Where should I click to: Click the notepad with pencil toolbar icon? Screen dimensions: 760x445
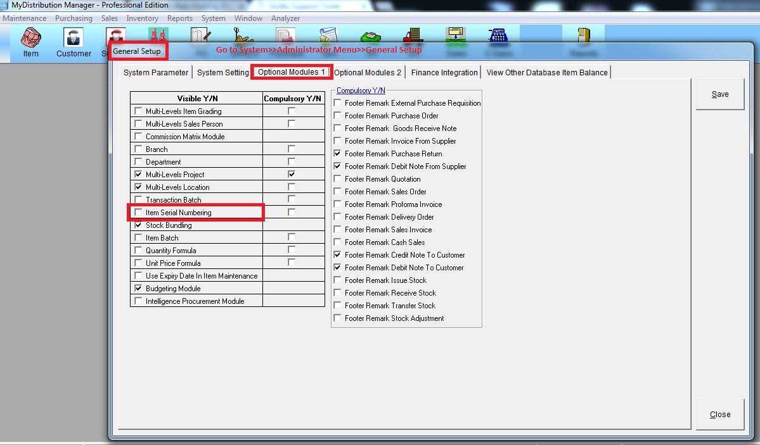(201, 35)
